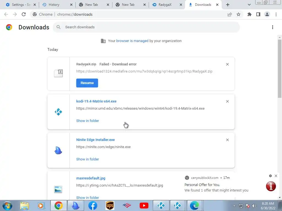Click the scrollbar down arrow
This screenshot has height=211, width=282.
pyautogui.click(x=280, y=198)
